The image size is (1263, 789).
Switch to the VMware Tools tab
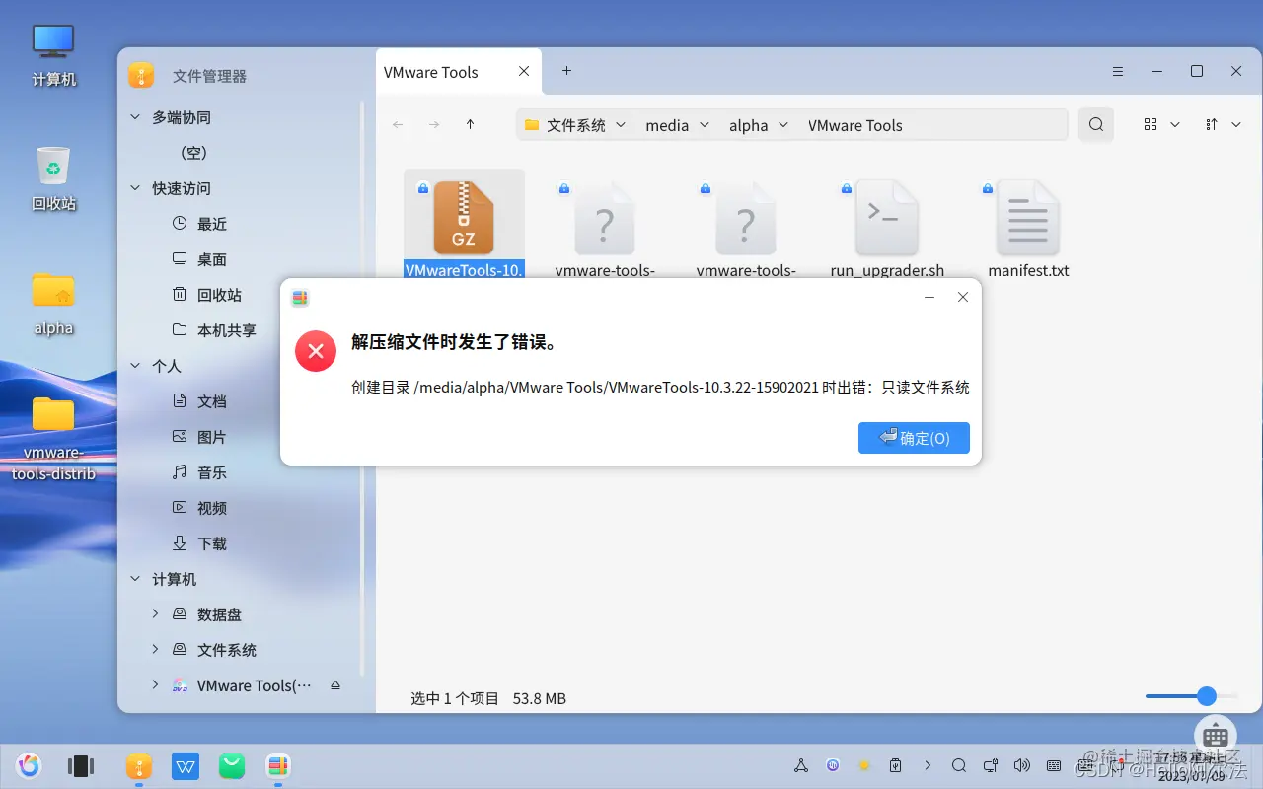[430, 71]
